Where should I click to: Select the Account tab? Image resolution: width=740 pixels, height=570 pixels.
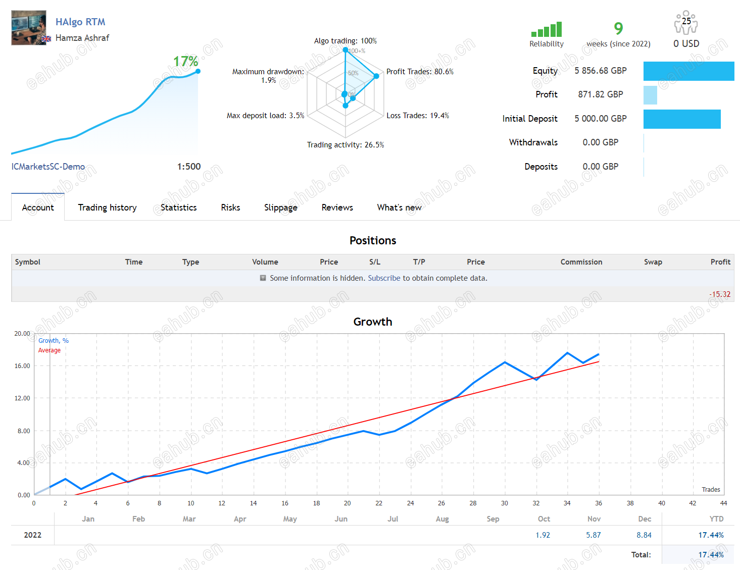pyautogui.click(x=38, y=208)
